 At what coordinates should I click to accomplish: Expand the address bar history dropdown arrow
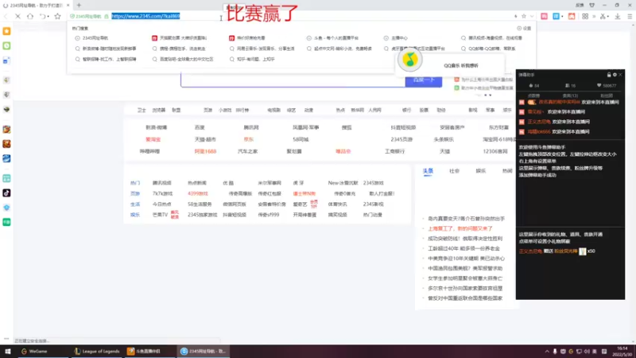pos(532,17)
